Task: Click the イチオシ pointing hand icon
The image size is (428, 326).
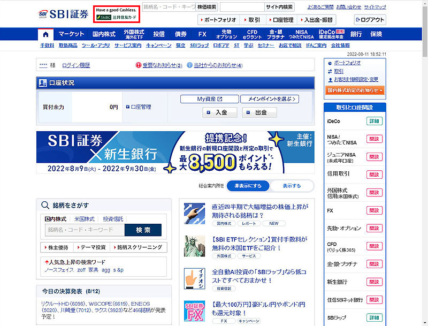Action: click(x=195, y=279)
